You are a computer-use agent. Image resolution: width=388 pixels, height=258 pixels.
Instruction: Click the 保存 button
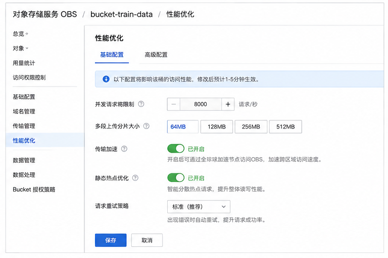point(111,240)
